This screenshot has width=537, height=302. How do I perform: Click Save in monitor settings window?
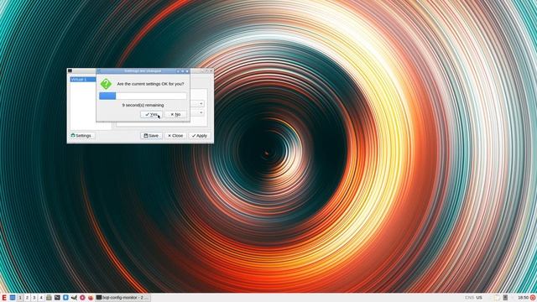tap(151, 136)
